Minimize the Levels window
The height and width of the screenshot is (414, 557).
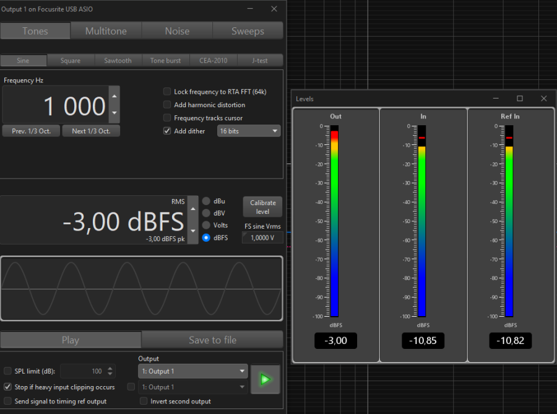[x=496, y=99]
